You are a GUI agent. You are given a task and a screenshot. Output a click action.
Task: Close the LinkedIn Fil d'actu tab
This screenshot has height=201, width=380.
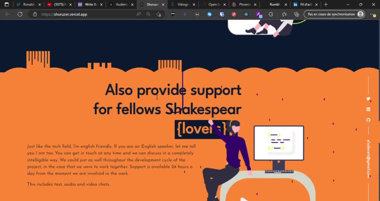coord(316,4)
